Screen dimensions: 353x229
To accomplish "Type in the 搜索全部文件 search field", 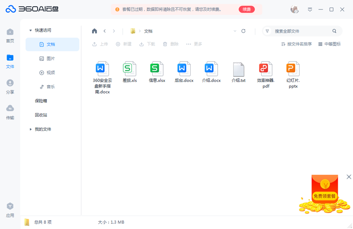I will (300, 31).
